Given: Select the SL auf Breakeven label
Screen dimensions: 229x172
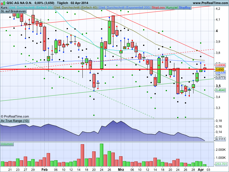Looking at the screenshot, I should (x=13, y=11).
